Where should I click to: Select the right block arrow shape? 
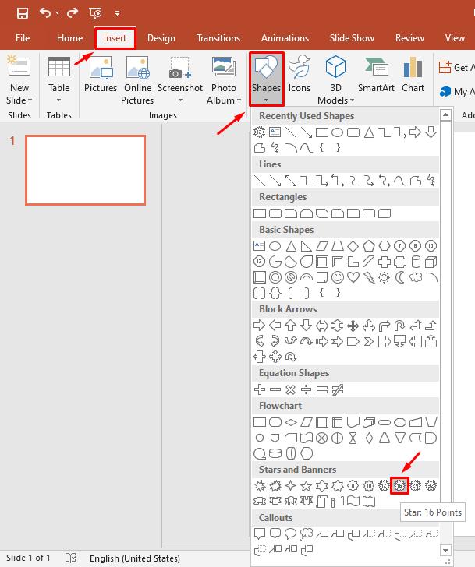[259, 326]
